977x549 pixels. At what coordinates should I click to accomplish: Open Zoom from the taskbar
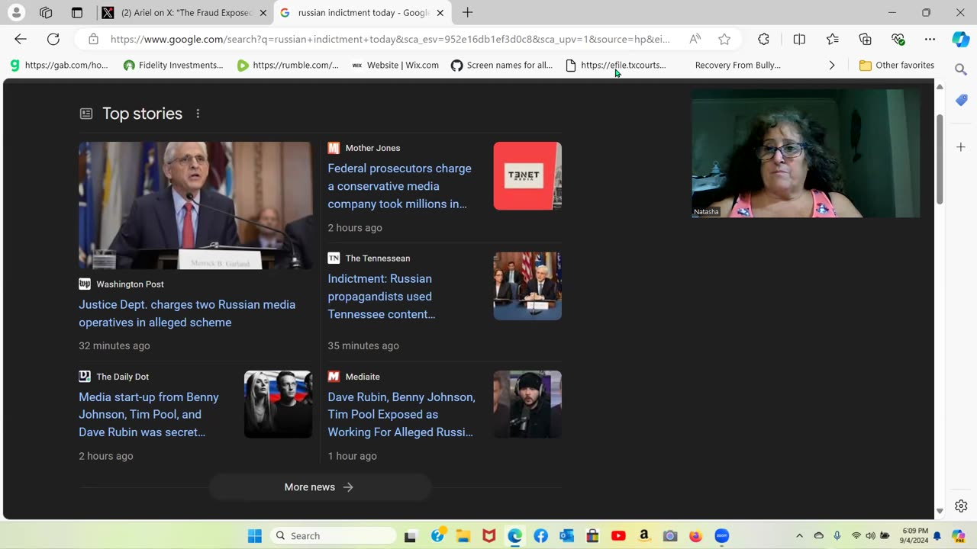tap(722, 536)
